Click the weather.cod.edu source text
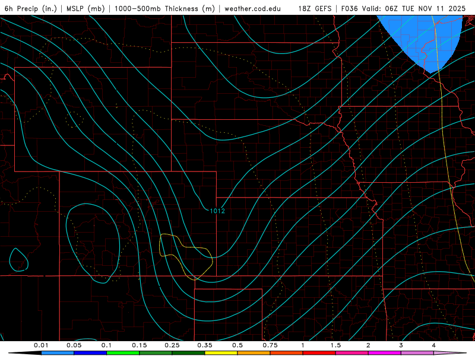475x356 pixels. (252, 8)
